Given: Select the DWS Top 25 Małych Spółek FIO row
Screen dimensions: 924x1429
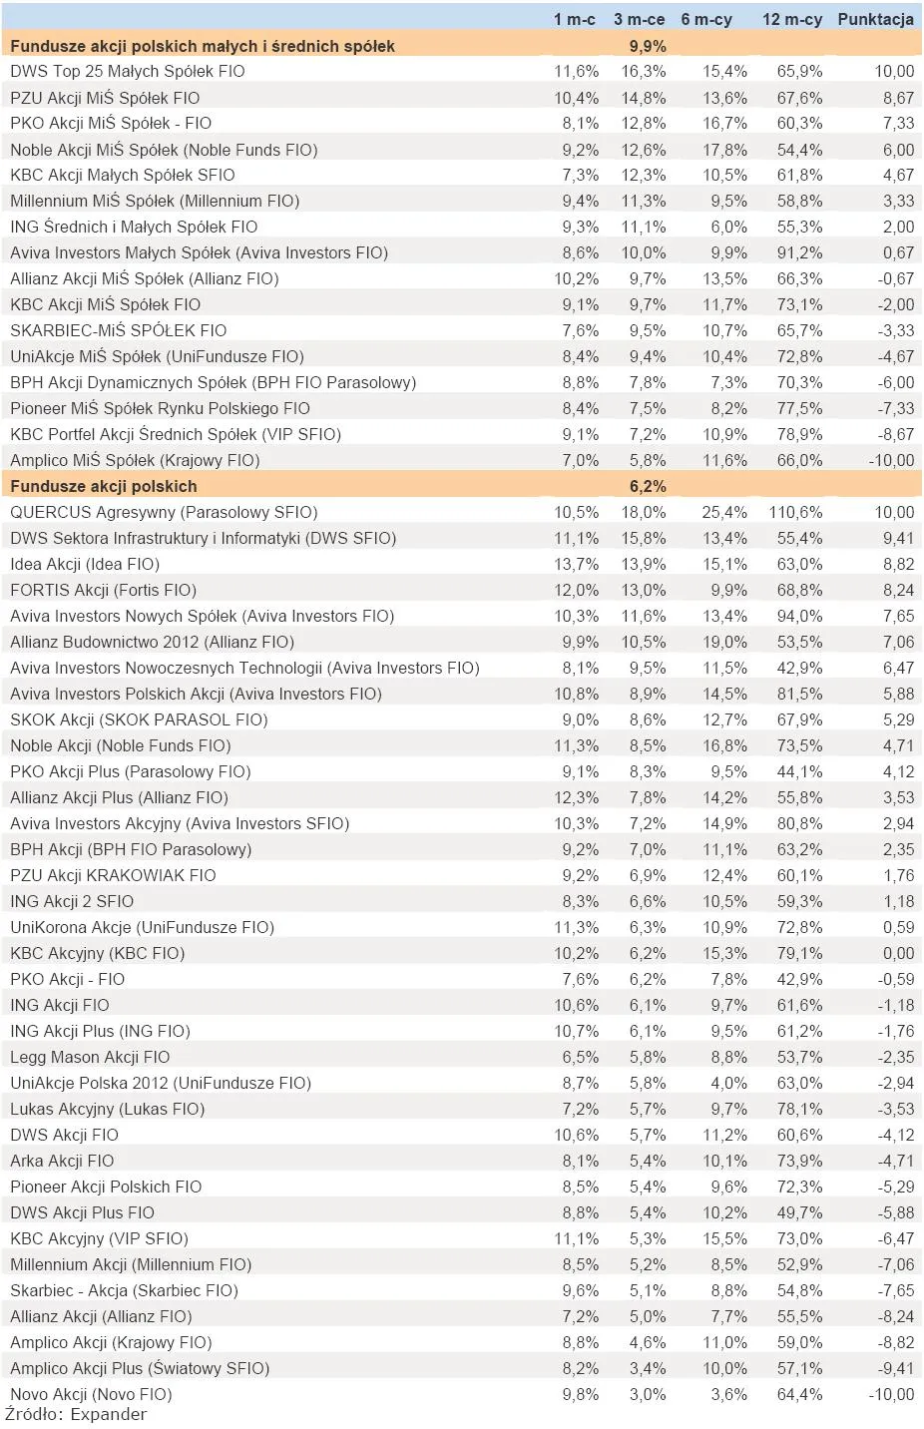Looking at the screenshot, I should click(x=462, y=71).
